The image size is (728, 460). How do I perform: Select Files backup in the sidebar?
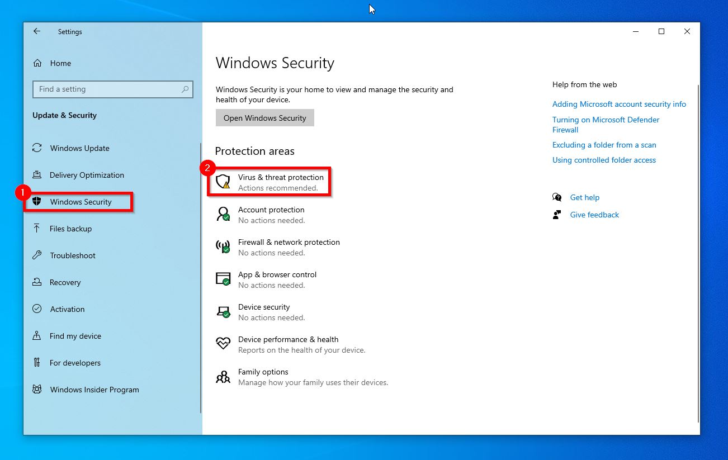(70, 229)
